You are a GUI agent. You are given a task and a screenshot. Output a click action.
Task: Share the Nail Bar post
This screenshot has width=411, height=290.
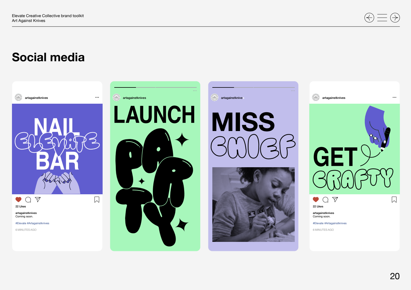click(38, 199)
